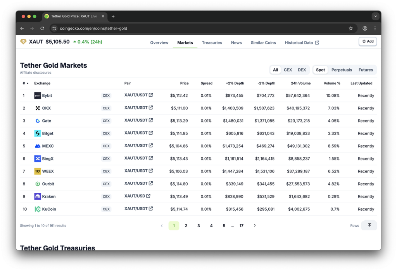Select the Markets tab

[185, 43]
